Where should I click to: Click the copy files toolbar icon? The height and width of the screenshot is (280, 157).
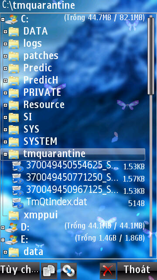[x=49, y=271]
